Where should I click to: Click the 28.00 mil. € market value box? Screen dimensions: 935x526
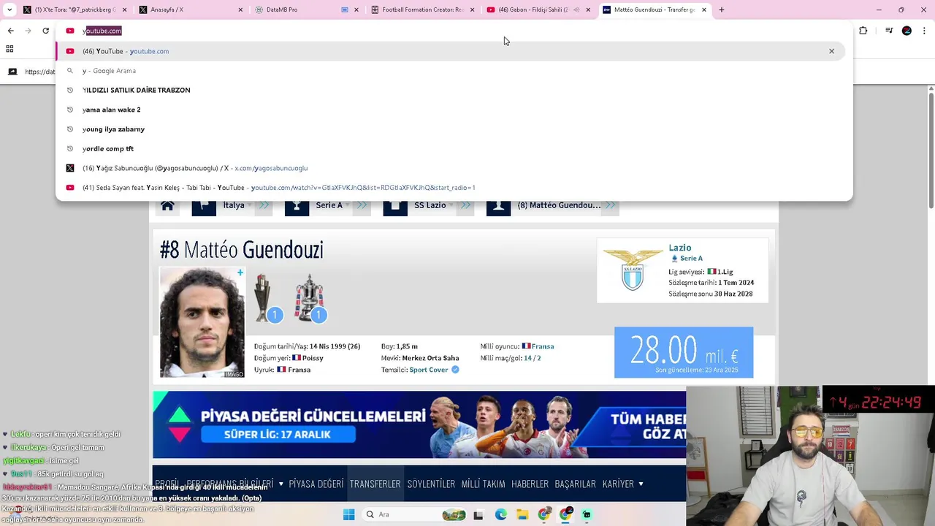[684, 352]
